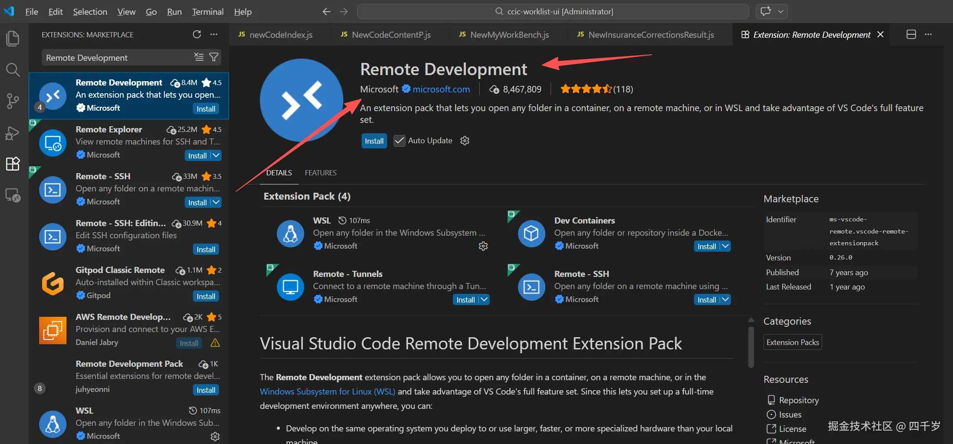This screenshot has width=953, height=444.
Task: Open the remote window dropdown chevron
Action: tap(780, 11)
